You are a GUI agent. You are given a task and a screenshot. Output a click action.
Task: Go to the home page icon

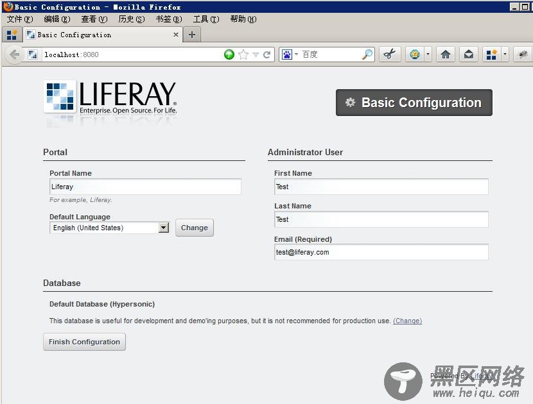point(445,55)
